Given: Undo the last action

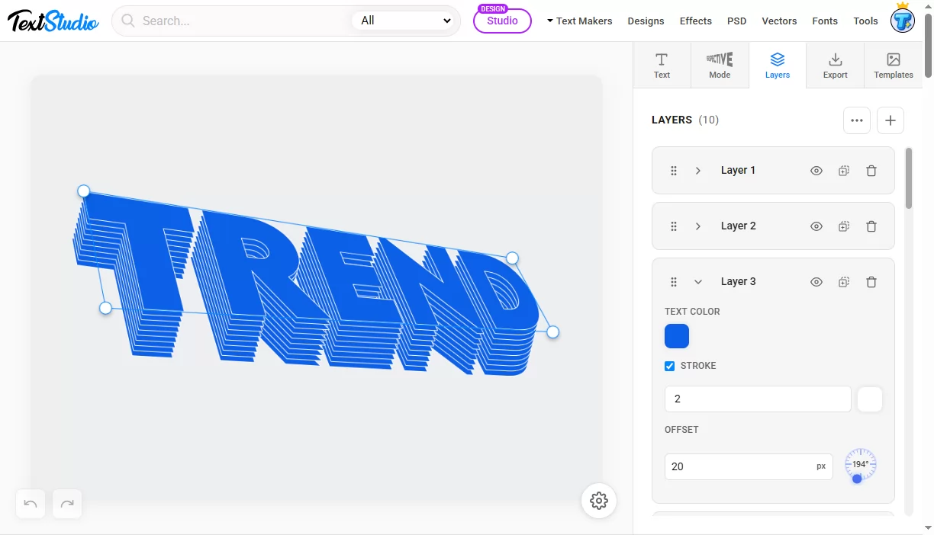Looking at the screenshot, I should [31, 504].
